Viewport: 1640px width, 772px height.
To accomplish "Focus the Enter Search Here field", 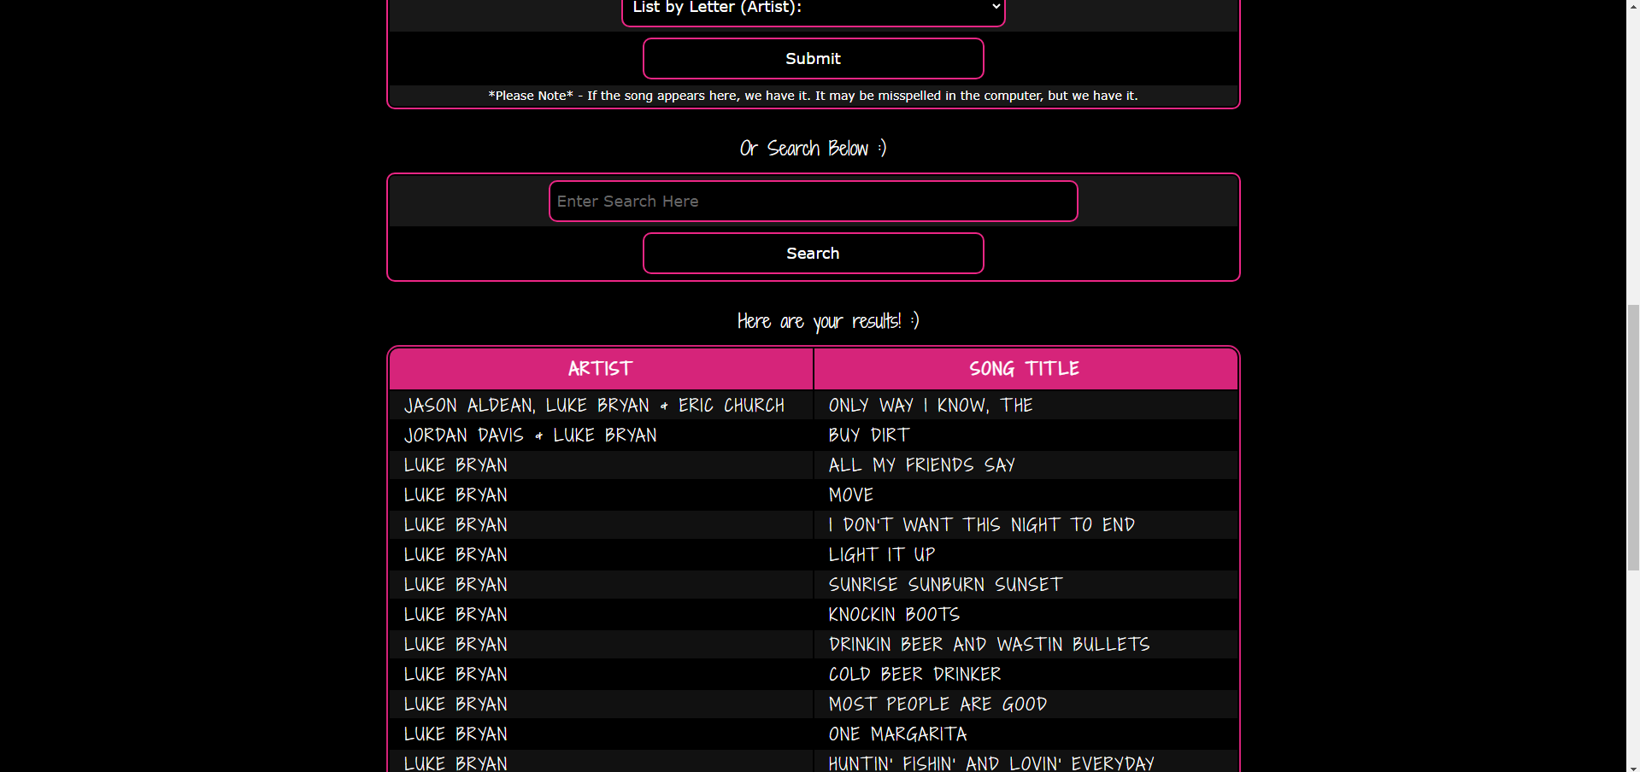I will point(813,202).
